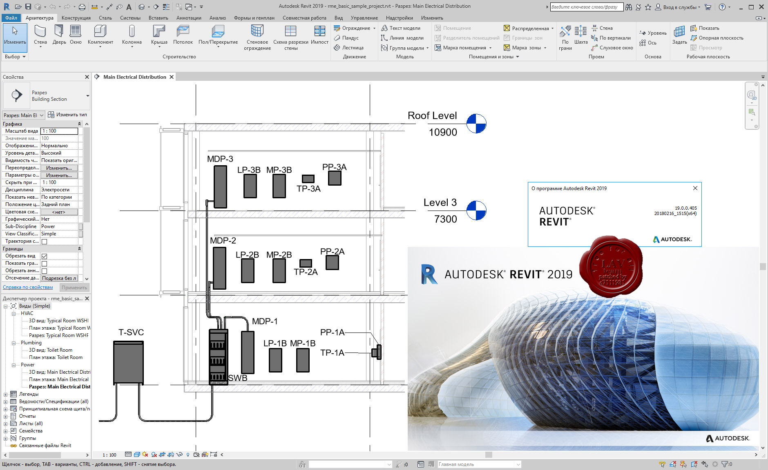Select Разрез: Typical Room WSHP in project browser

[58, 335]
